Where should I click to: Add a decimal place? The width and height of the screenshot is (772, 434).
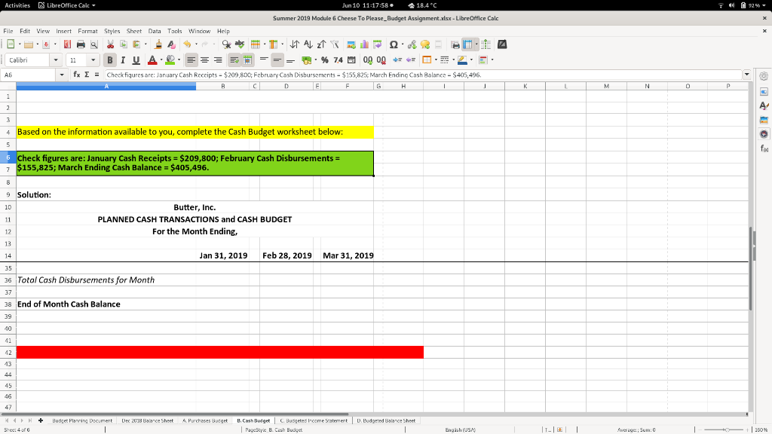click(x=367, y=60)
